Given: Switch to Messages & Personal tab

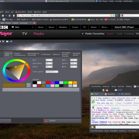Looking at the screenshot, I should (33, 54).
